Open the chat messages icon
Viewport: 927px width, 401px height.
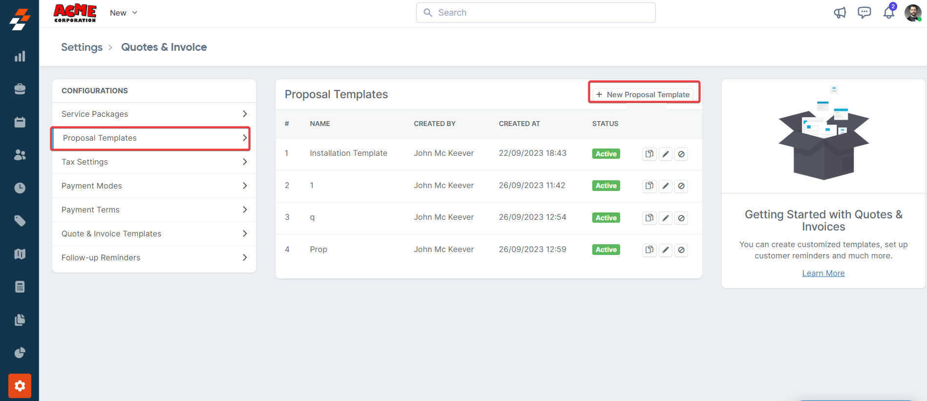(864, 13)
